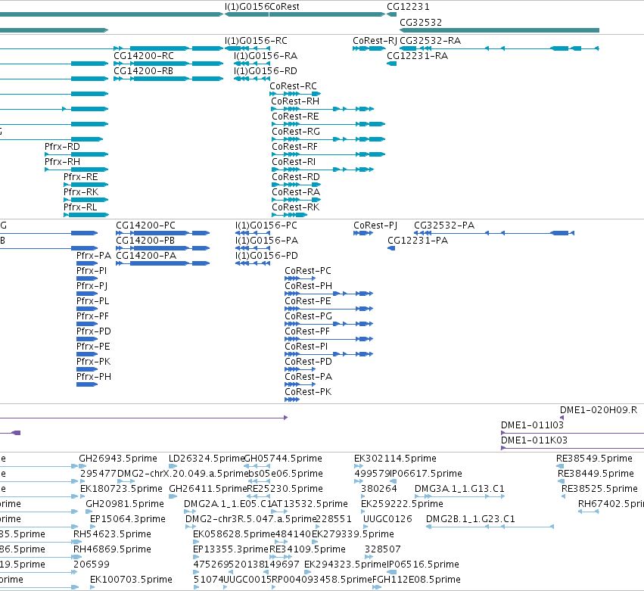The width and height of the screenshot is (644, 591).
Task: Select transcript CoRest-RI
Action: pyautogui.click(x=322, y=170)
